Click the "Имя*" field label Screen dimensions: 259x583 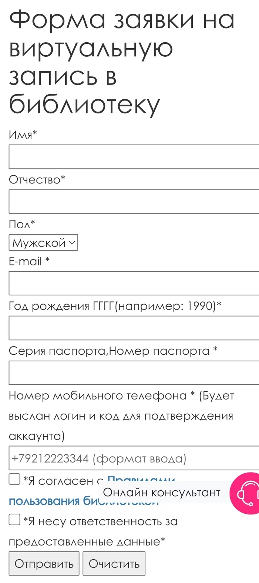point(23,134)
